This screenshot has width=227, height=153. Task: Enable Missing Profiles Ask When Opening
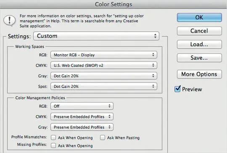(53, 145)
